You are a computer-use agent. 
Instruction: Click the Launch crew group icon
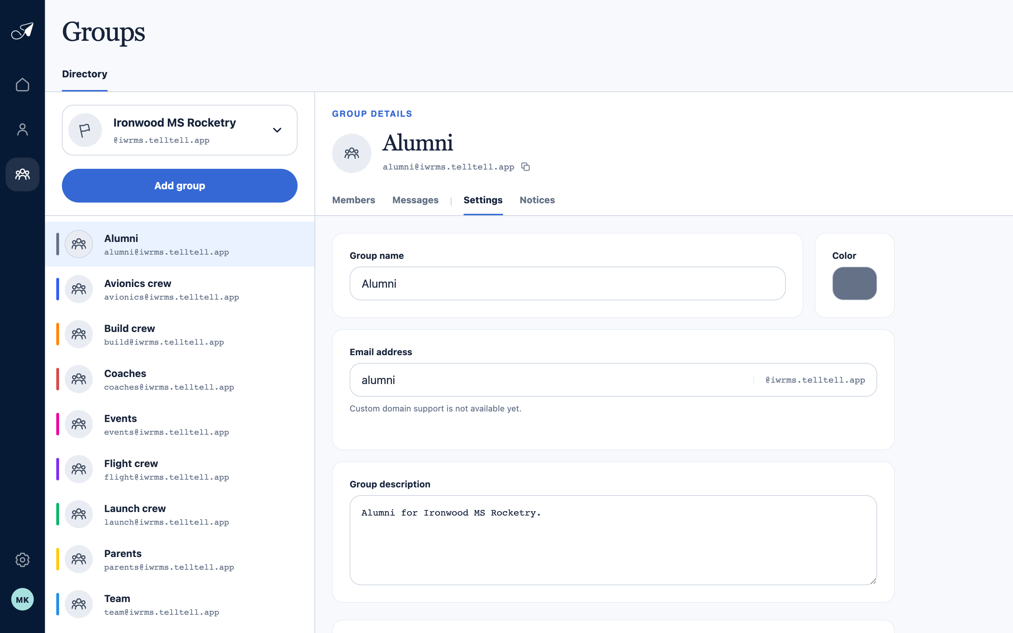[79, 514]
